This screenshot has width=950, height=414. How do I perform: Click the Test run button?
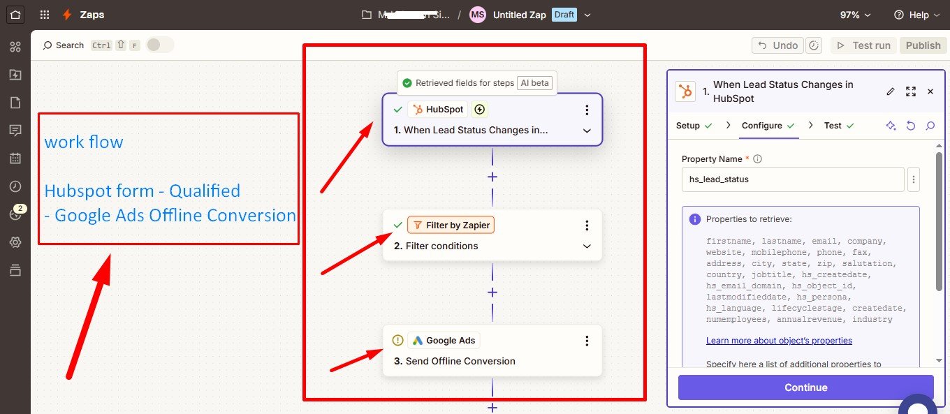[864, 45]
